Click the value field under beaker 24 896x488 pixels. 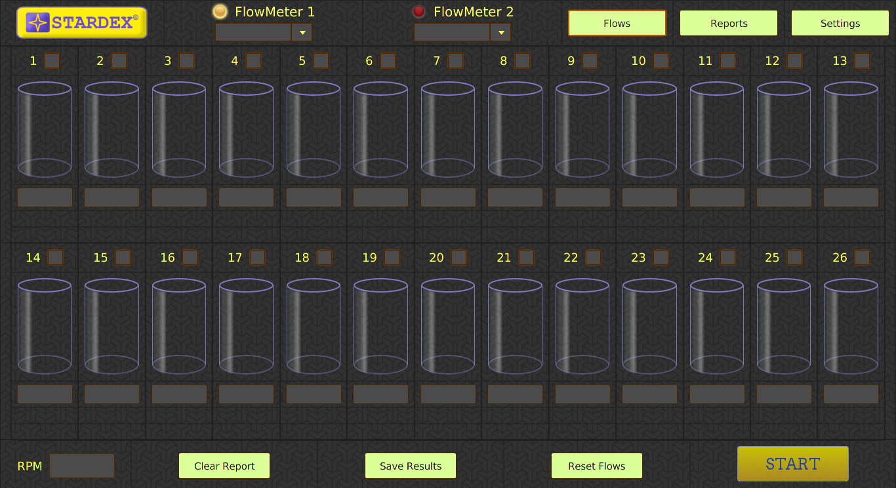click(x=717, y=394)
